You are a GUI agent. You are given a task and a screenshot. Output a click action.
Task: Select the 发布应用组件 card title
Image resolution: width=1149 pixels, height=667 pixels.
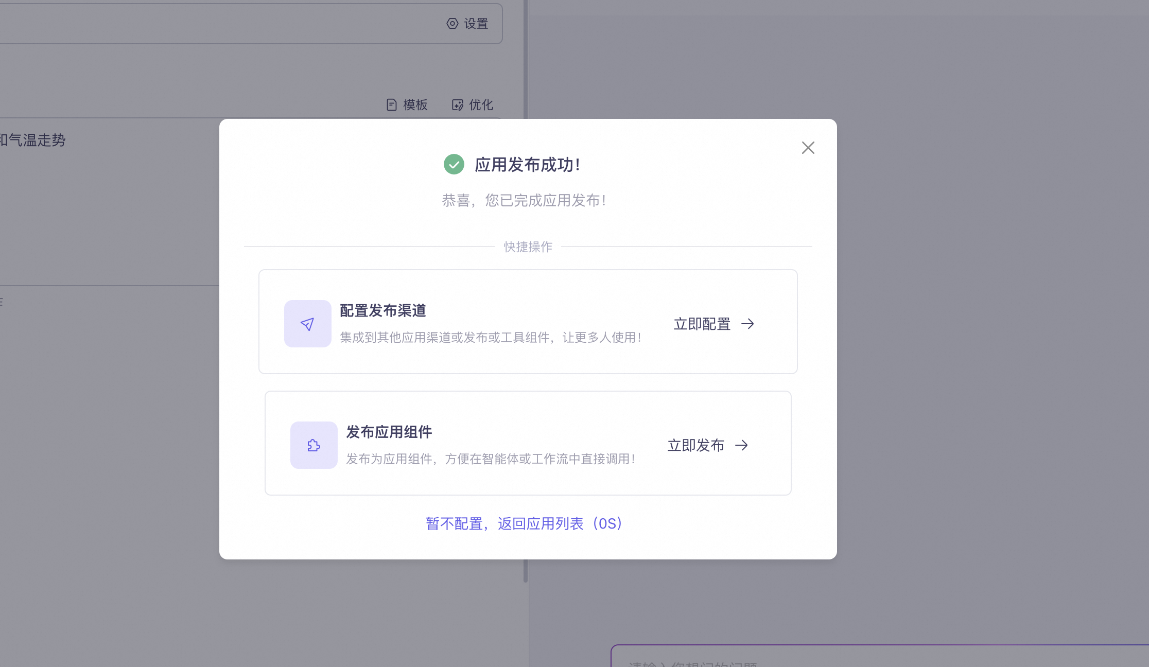[389, 432]
